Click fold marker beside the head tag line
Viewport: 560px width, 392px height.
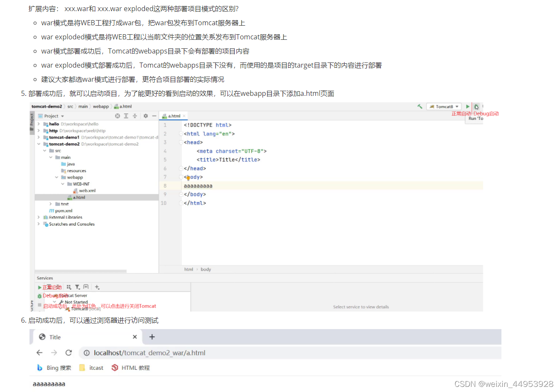[181, 143]
